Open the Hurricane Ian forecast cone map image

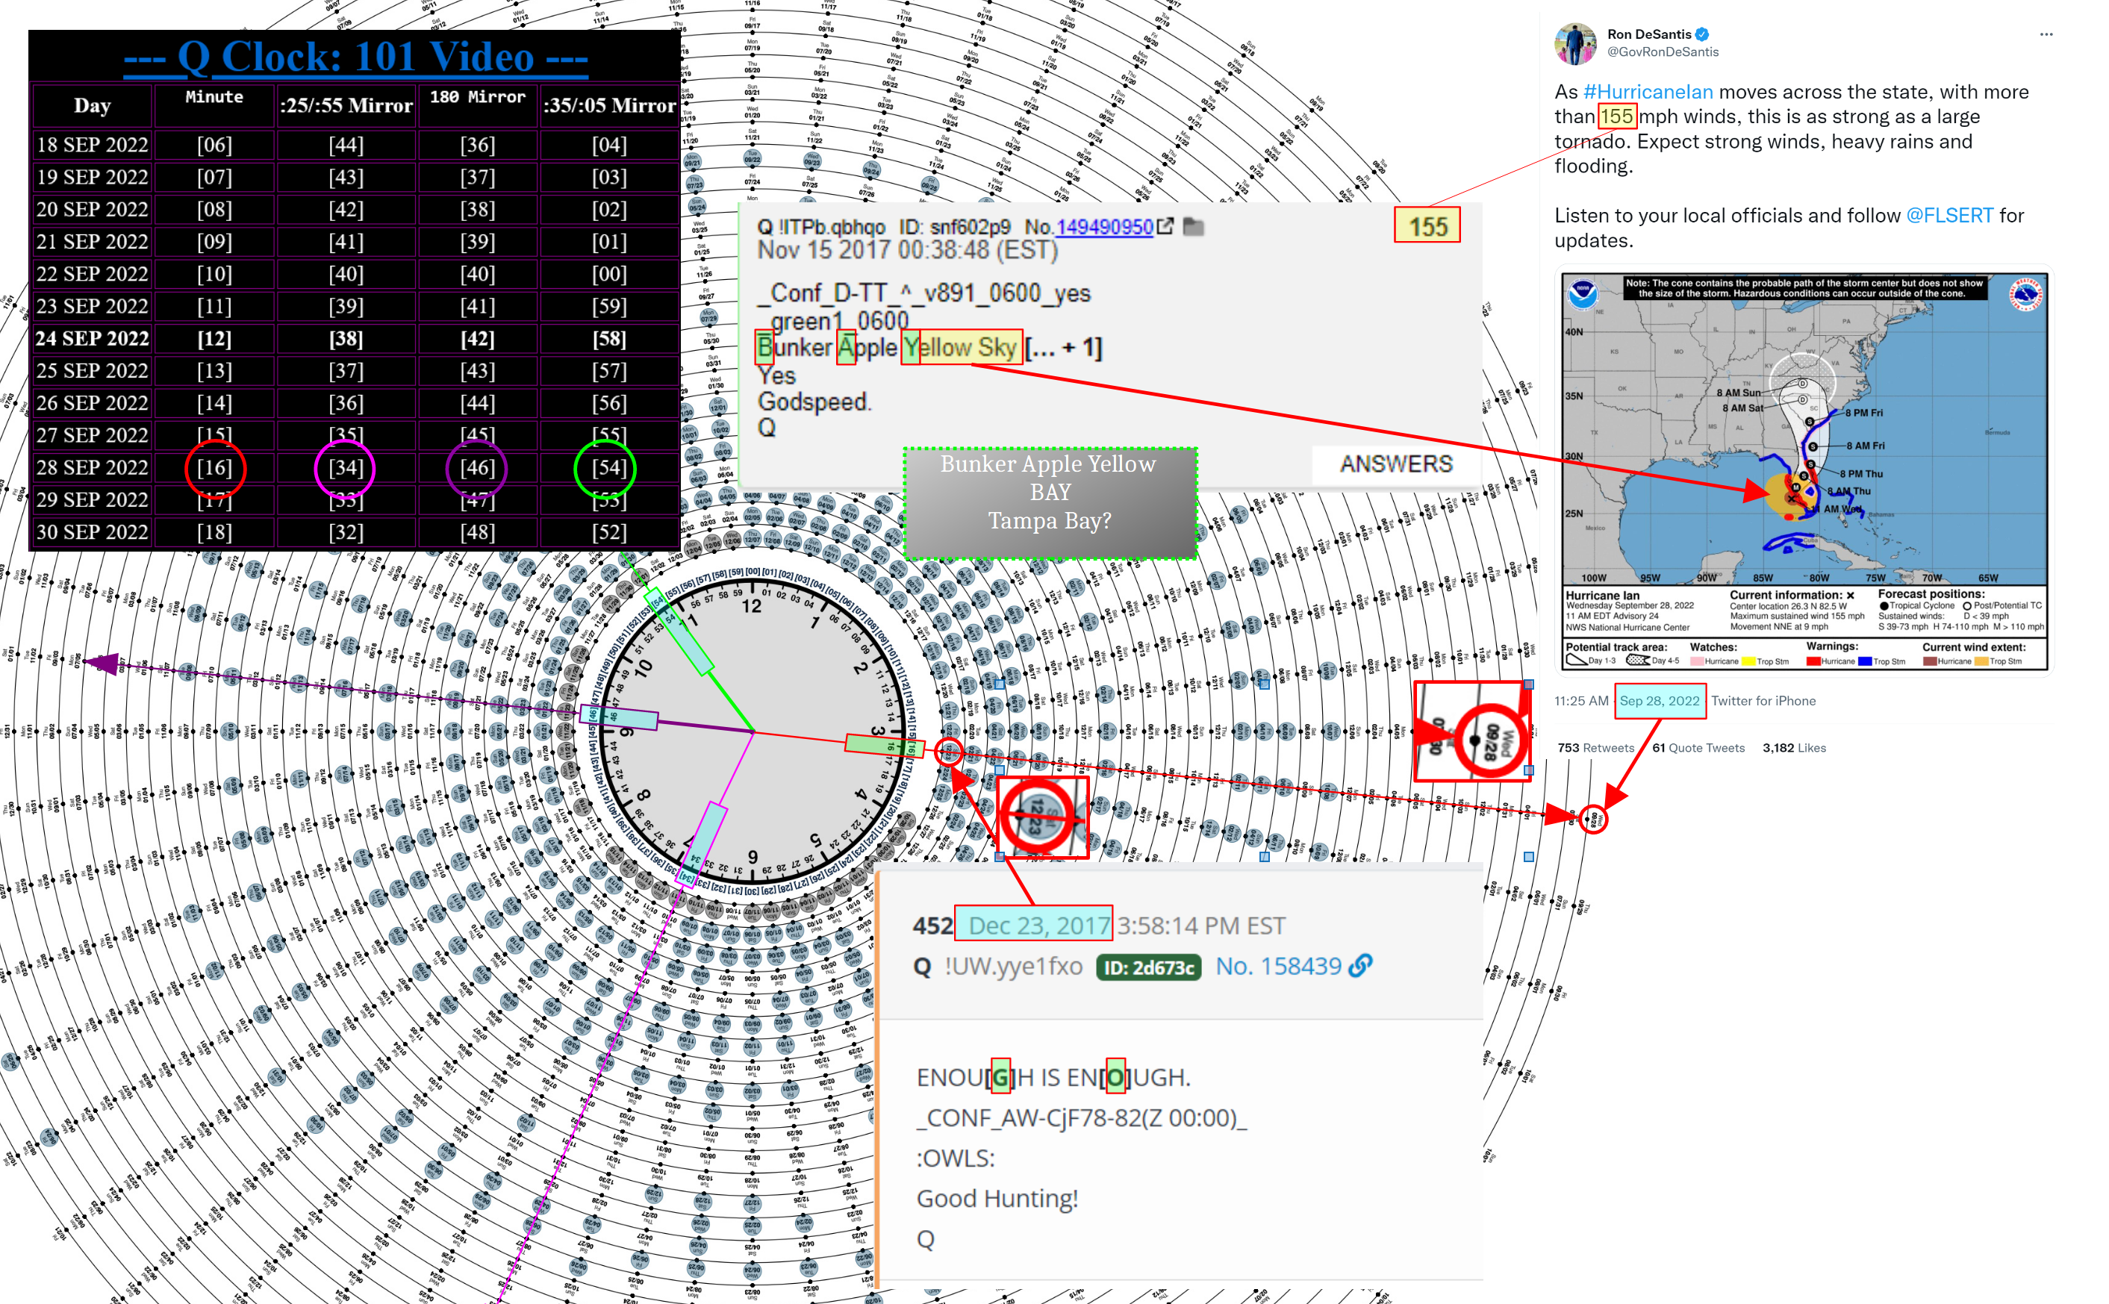tap(1804, 472)
